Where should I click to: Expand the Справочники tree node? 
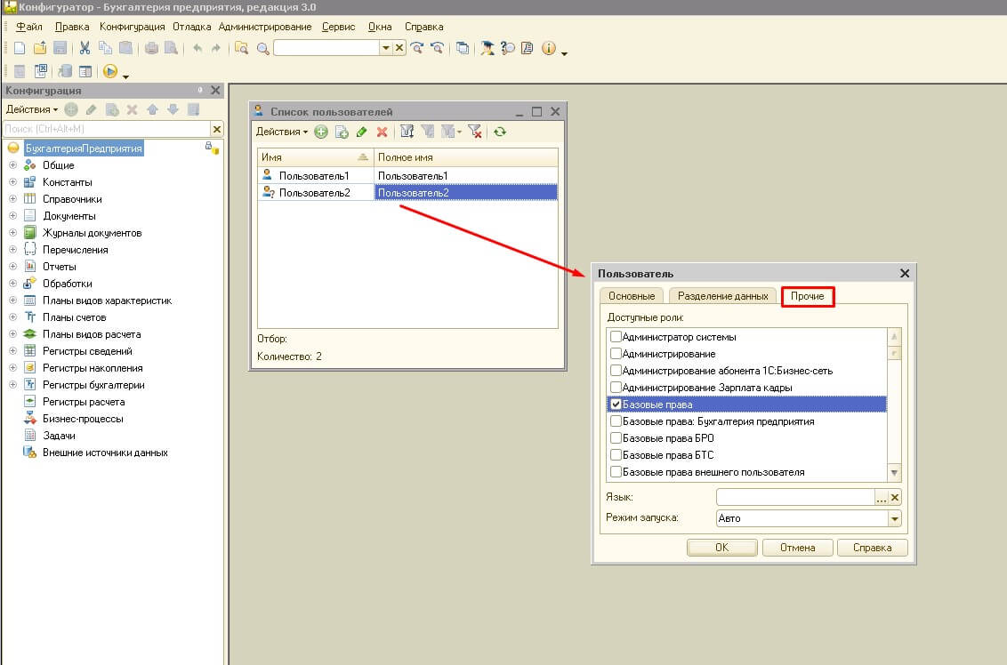tap(12, 199)
